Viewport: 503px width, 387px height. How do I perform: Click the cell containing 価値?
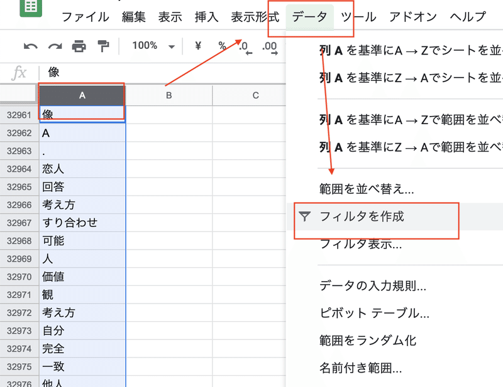point(82,277)
